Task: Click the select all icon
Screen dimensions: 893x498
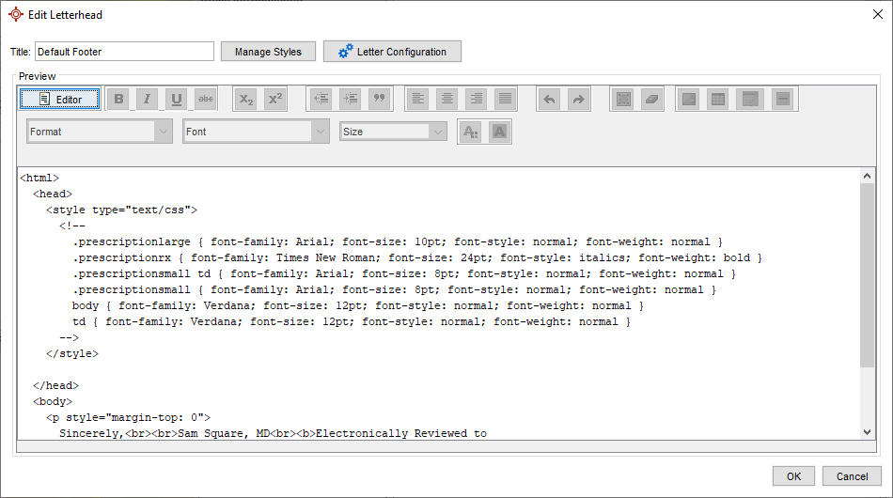Action: (623, 99)
